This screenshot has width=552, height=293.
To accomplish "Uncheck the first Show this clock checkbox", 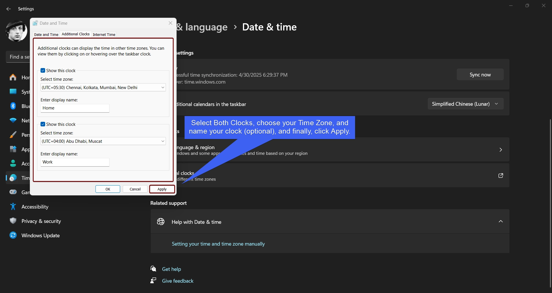I will (x=43, y=70).
